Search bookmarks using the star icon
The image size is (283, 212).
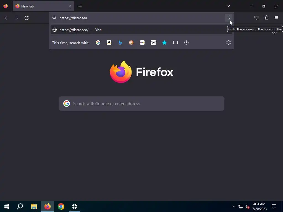pyautogui.click(x=164, y=43)
